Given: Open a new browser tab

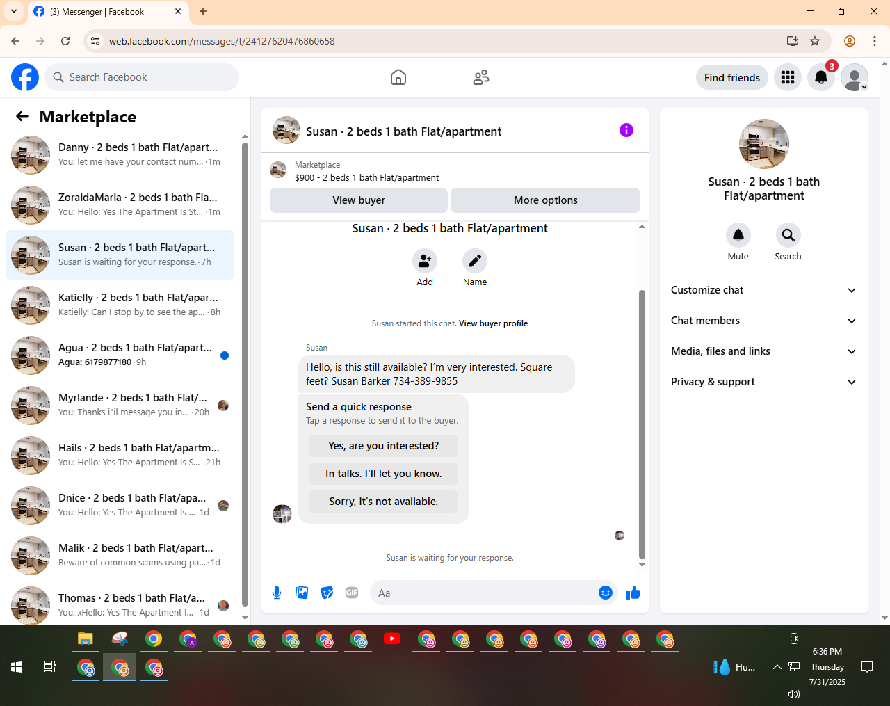Looking at the screenshot, I should click(x=203, y=11).
